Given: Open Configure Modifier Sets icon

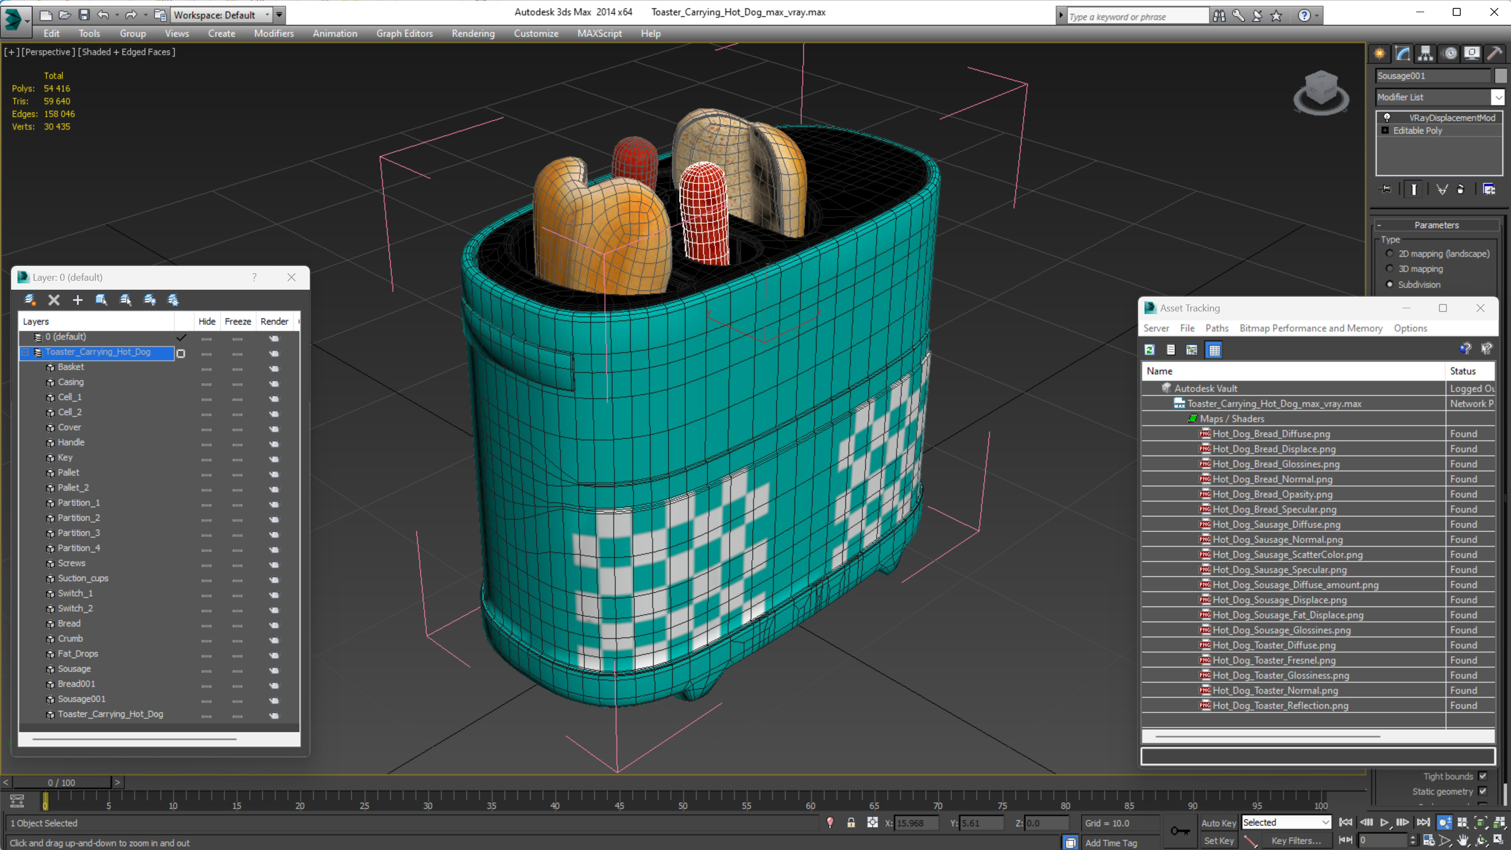Looking at the screenshot, I should click(1489, 189).
